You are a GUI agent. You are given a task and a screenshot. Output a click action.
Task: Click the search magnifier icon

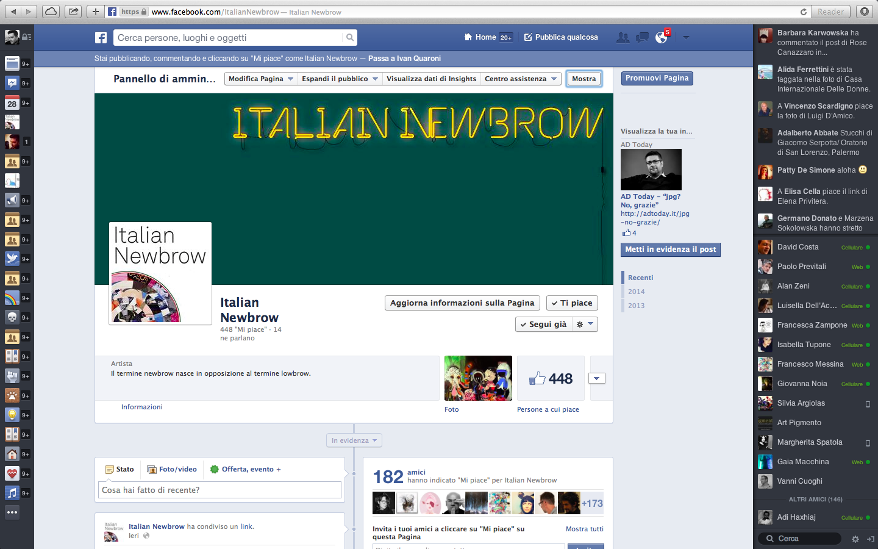pos(349,38)
